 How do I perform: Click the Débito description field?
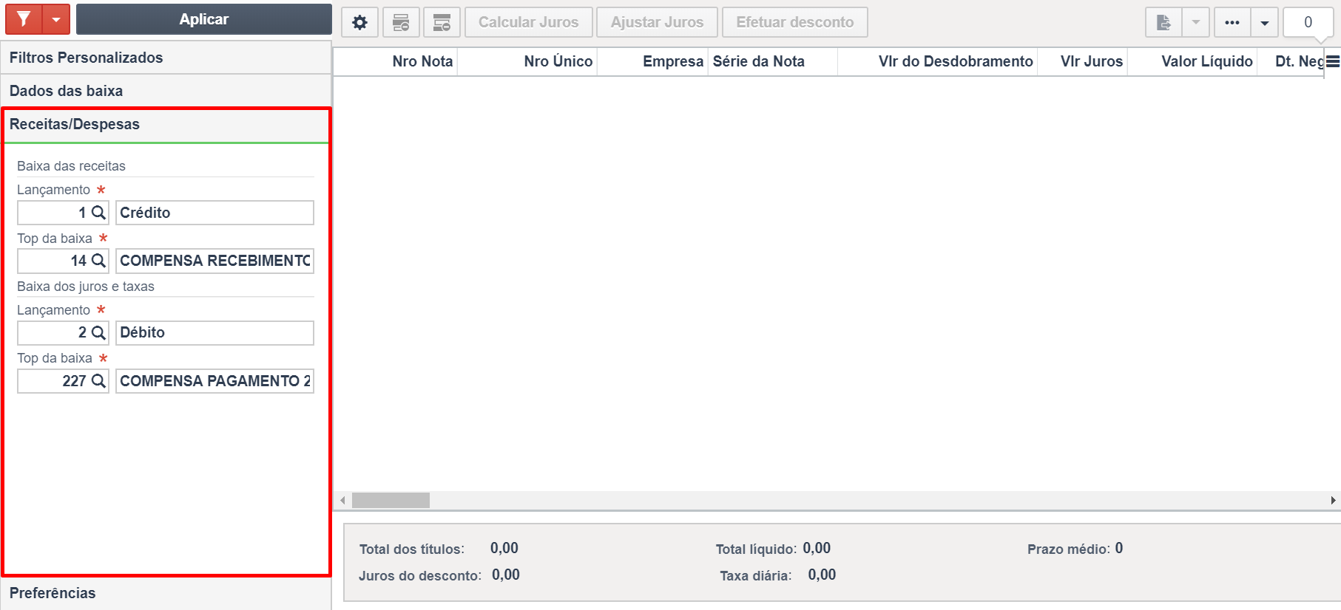pos(215,332)
